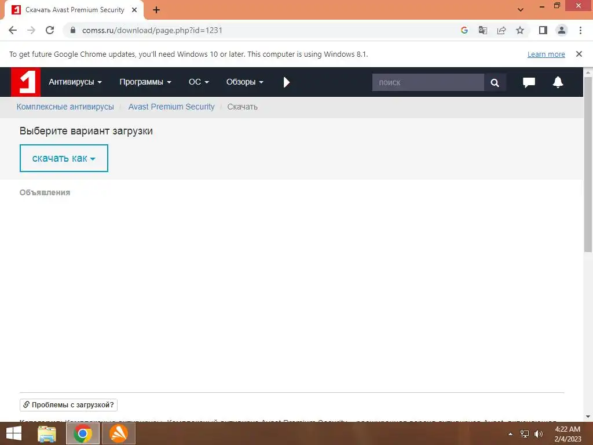Reload the page
The image size is (593, 445).
click(50, 30)
